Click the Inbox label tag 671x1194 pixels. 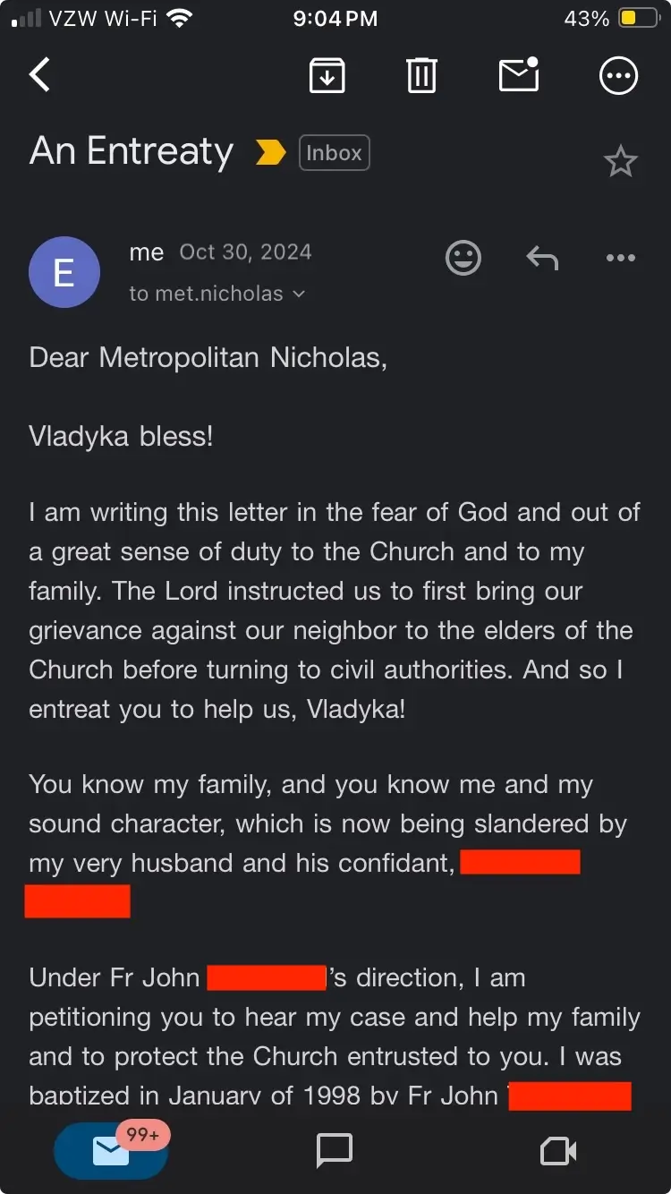(334, 153)
